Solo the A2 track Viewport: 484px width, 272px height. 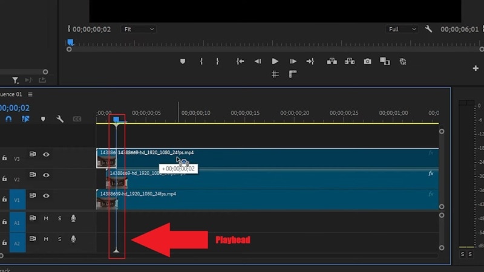pos(59,239)
